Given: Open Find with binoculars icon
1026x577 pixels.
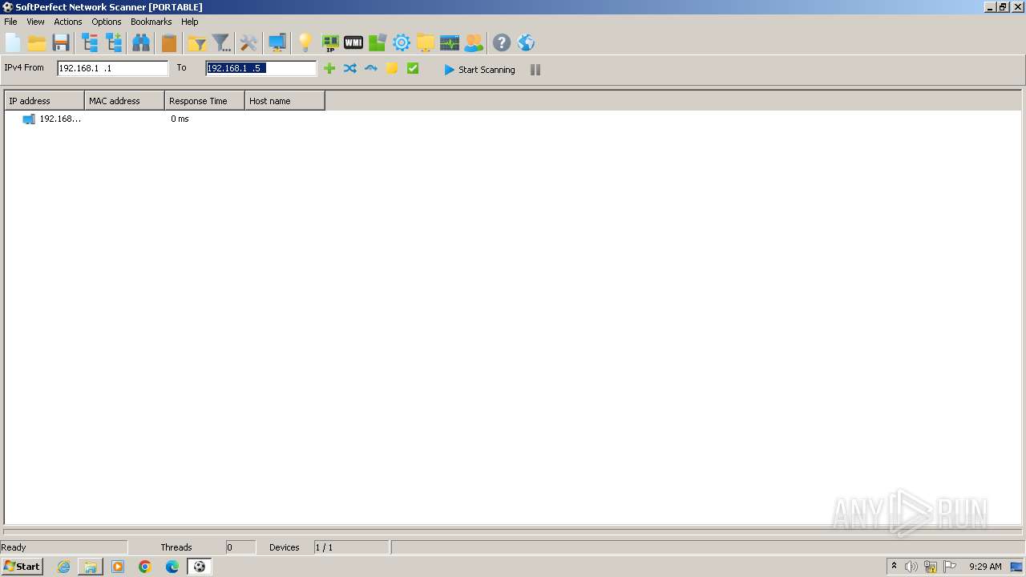Looking at the screenshot, I should pyautogui.click(x=141, y=42).
